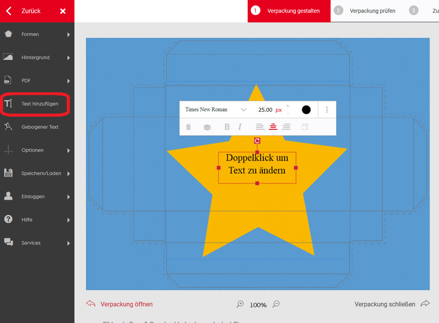Click the duplicate object icon in text toolbar

coord(305,127)
